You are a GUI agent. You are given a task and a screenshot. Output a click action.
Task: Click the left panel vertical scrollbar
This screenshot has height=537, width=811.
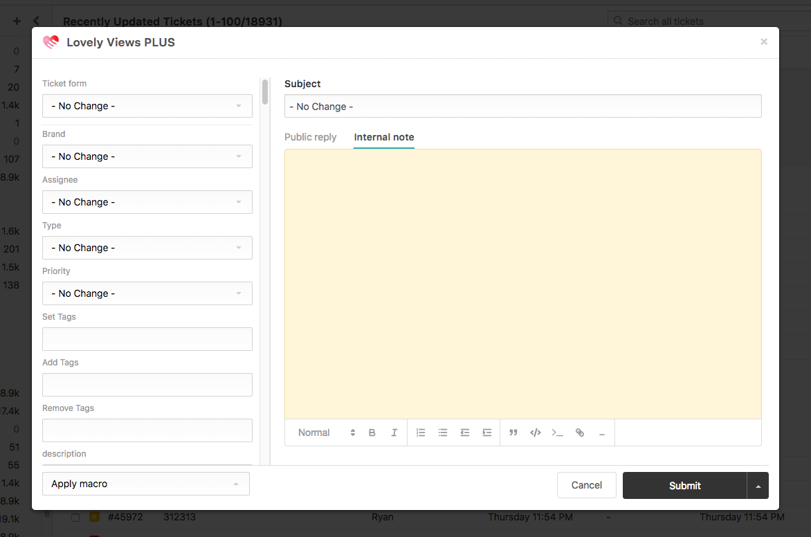265,92
